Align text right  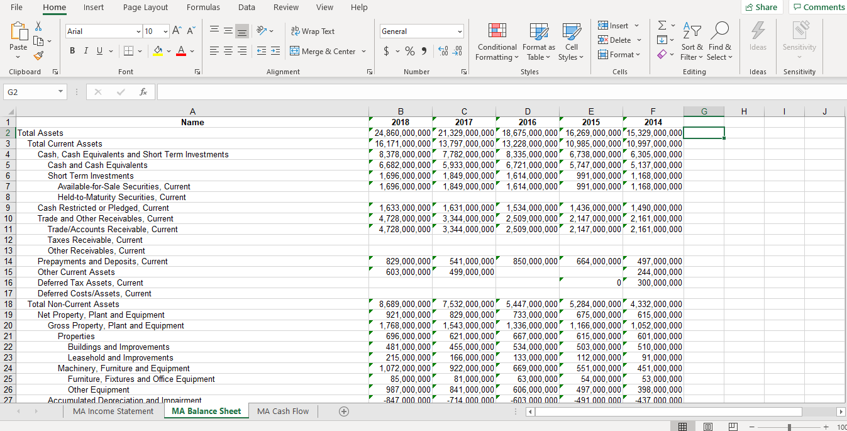click(x=242, y=51)
